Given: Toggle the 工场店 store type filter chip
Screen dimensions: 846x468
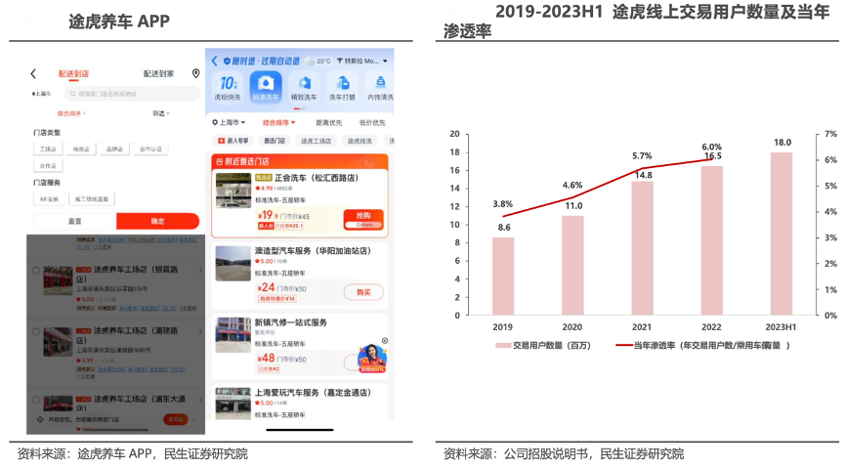Looking at the screenshot, I should (x=48, y=149).
